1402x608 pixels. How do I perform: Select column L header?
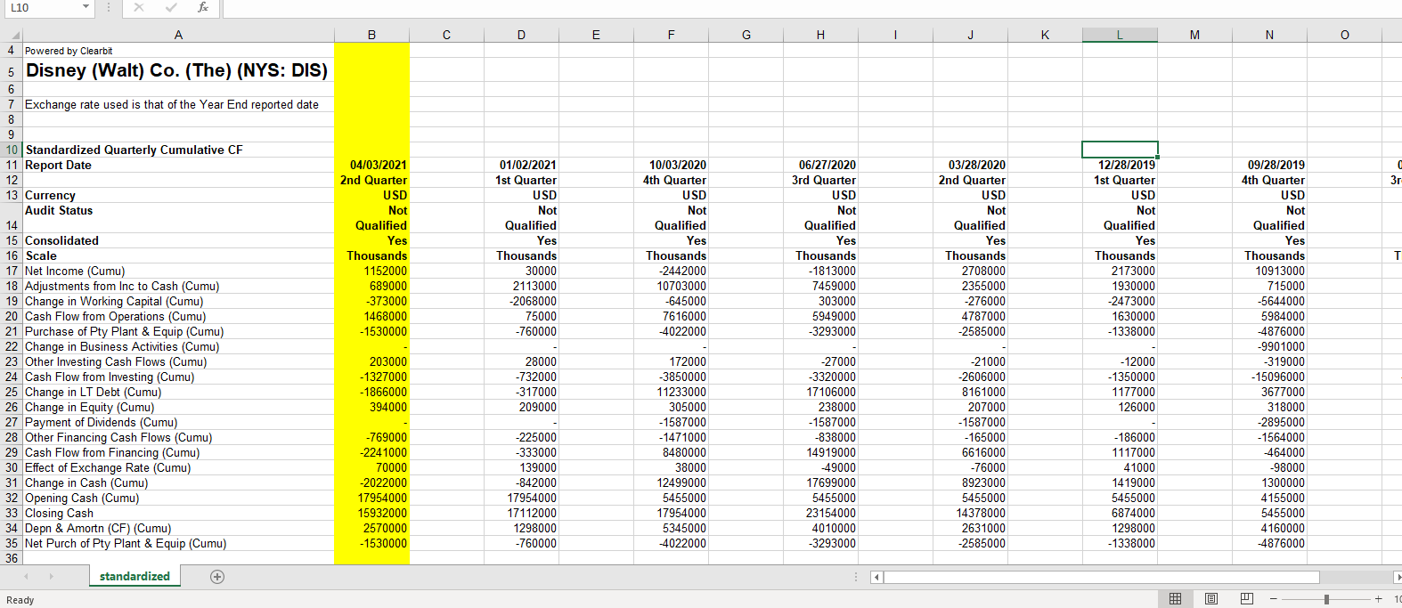click(1120, 35)
